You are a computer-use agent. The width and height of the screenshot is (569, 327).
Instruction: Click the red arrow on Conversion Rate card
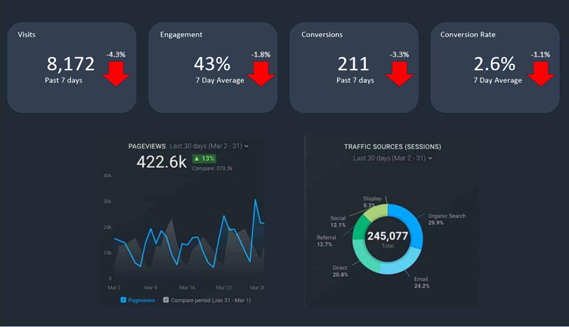(x=541, y=72)
